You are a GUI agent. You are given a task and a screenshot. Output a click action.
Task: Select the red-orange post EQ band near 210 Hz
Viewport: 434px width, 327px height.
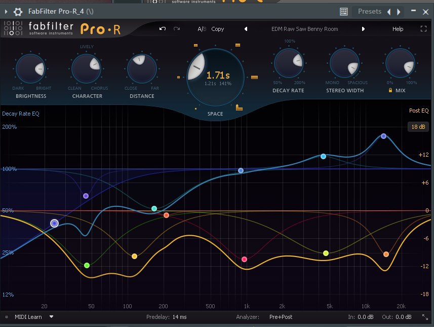pos(166,215)
